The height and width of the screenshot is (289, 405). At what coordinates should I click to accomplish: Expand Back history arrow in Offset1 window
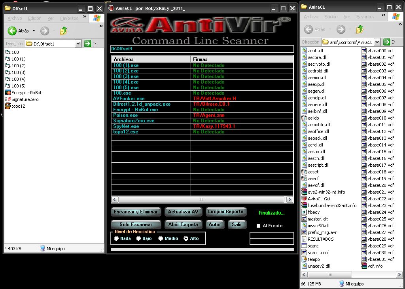[34, 31]
